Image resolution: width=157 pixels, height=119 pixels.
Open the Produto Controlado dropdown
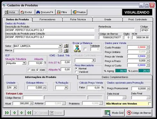93,60
